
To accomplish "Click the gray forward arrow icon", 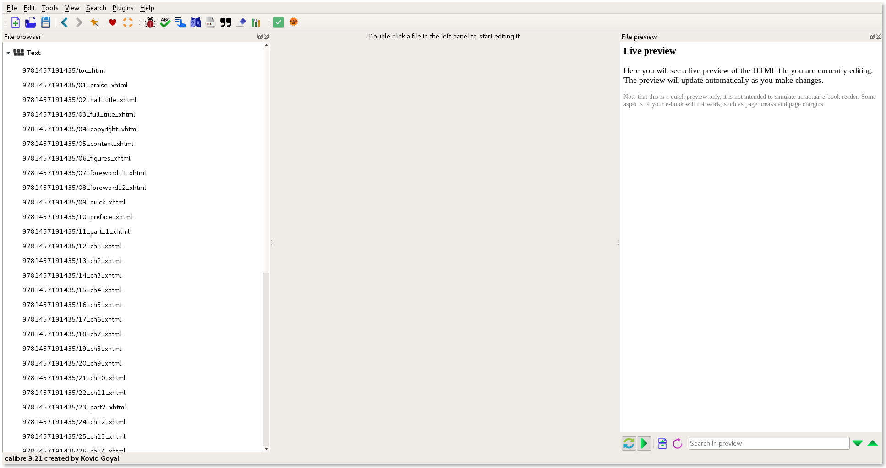I will (x=79, y=22).
